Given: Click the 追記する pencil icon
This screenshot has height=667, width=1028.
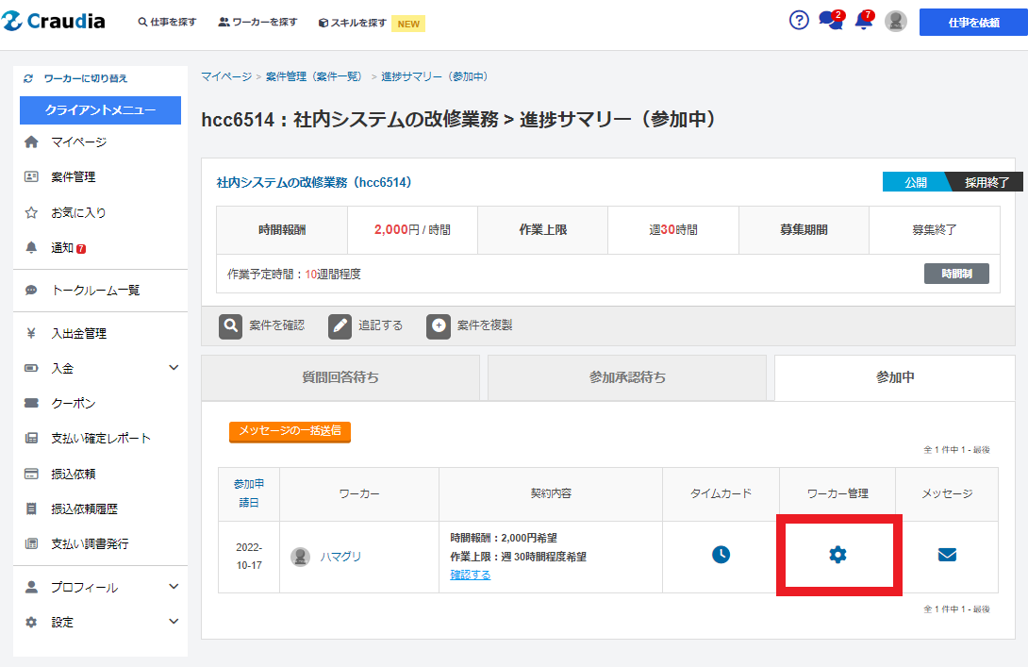Looking at the screenshot, I should 340,325.
